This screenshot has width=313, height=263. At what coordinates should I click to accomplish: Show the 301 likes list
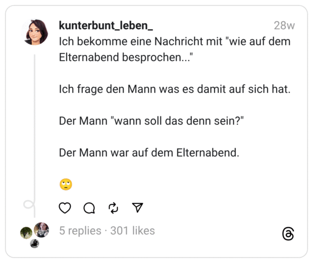(132, 231)
